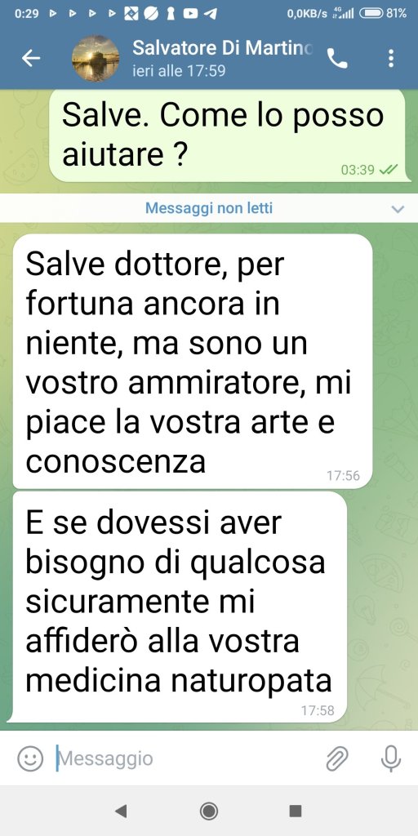Jump down using the unread messages chevron
The image size is (418, 836).
coord(398,208)
